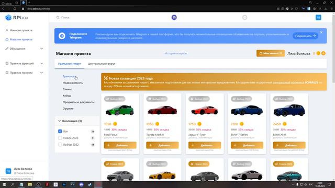
Task: Click the blue BMW 7 Series image
Action: point(247,110)
